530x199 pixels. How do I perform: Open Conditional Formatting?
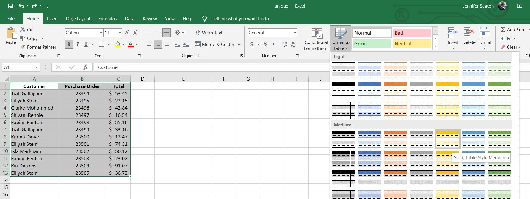tap(316, 39)
